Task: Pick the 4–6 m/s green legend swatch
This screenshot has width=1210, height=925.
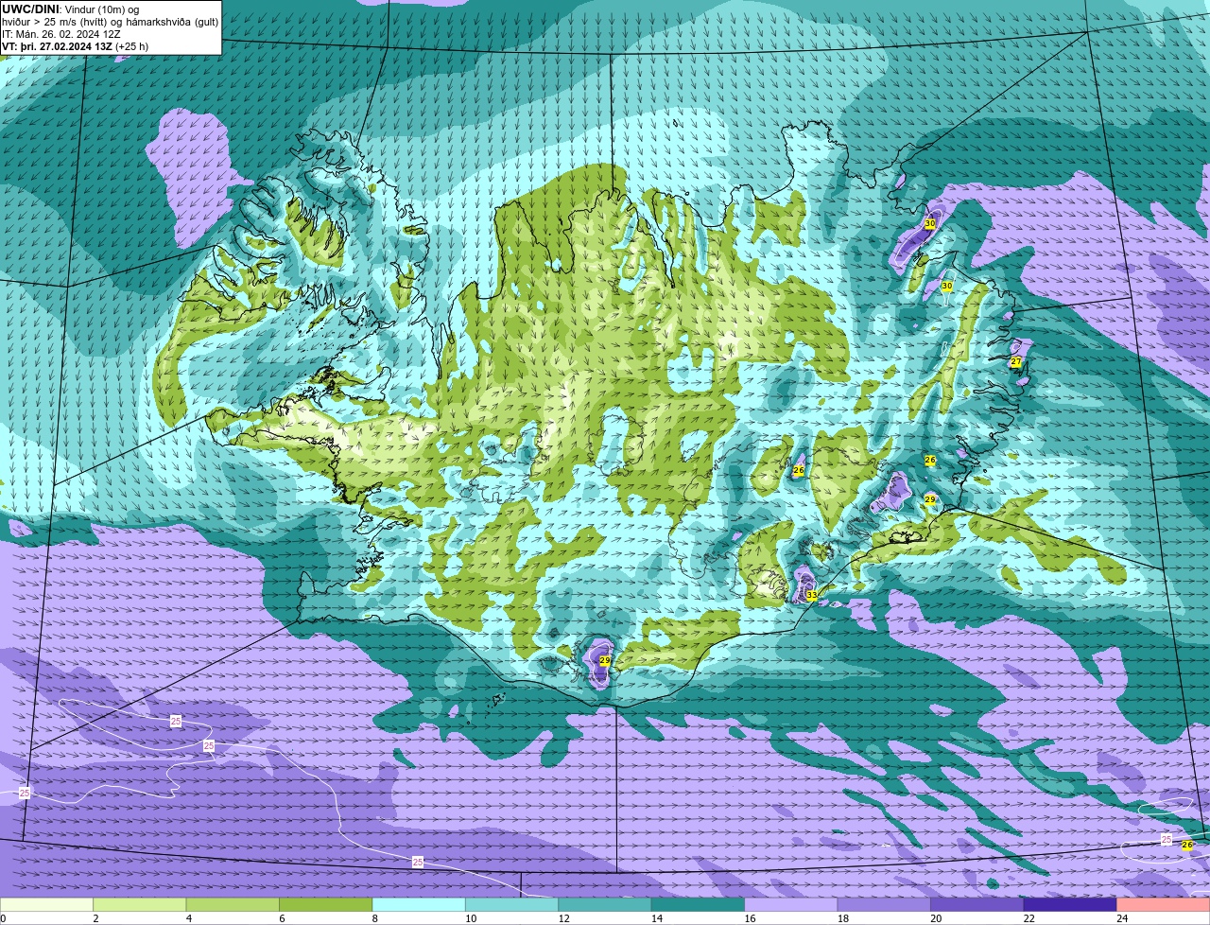Action: point(233,905)
